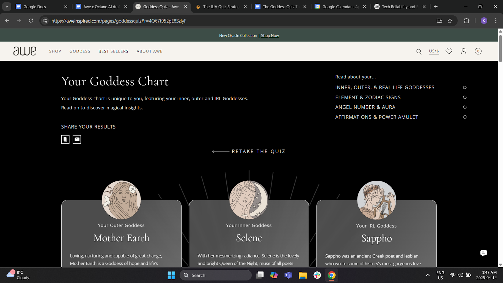Select the Angel Number & Aura radio circle
The height and width of the screenshot is (283, 503).
point(465,107)
